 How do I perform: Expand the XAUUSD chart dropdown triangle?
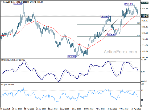(2, 2)
